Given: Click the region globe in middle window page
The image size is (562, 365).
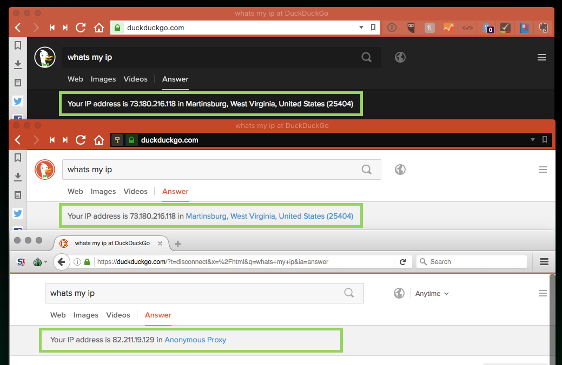Looking at the screenshot, I should click(x=400, y=170).
